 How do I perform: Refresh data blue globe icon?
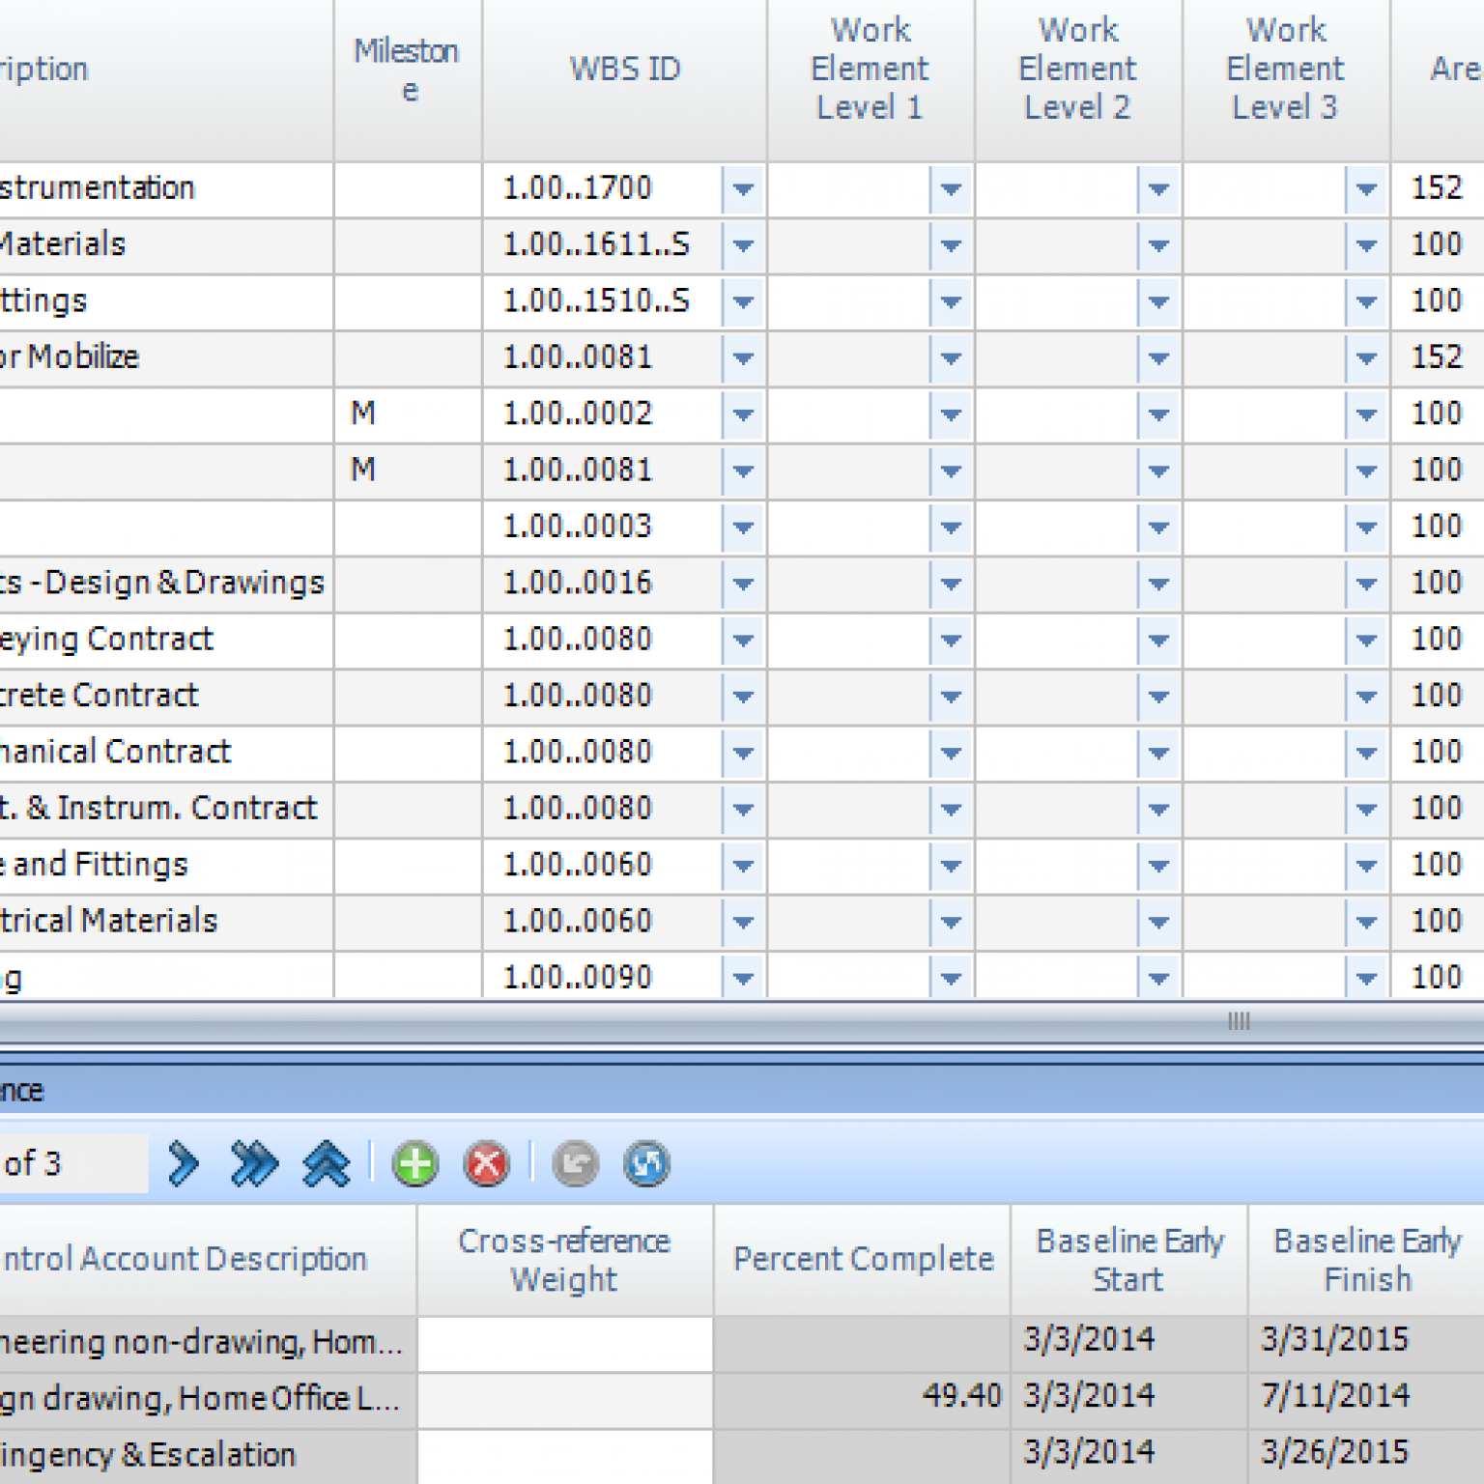(x=646, y=1164)
